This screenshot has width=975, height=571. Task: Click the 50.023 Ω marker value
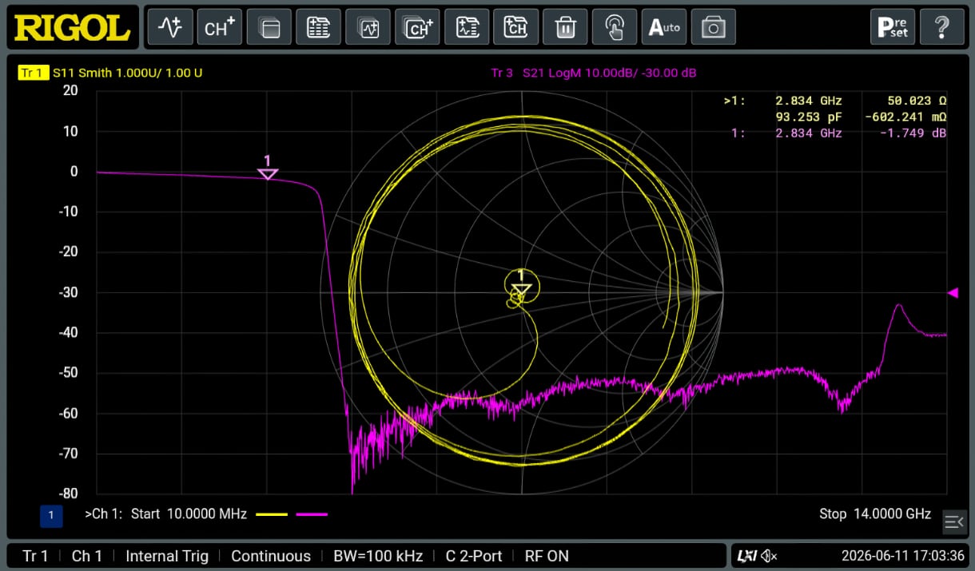coord(917,101)
